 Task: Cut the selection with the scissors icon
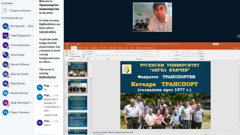pos(71,51)
